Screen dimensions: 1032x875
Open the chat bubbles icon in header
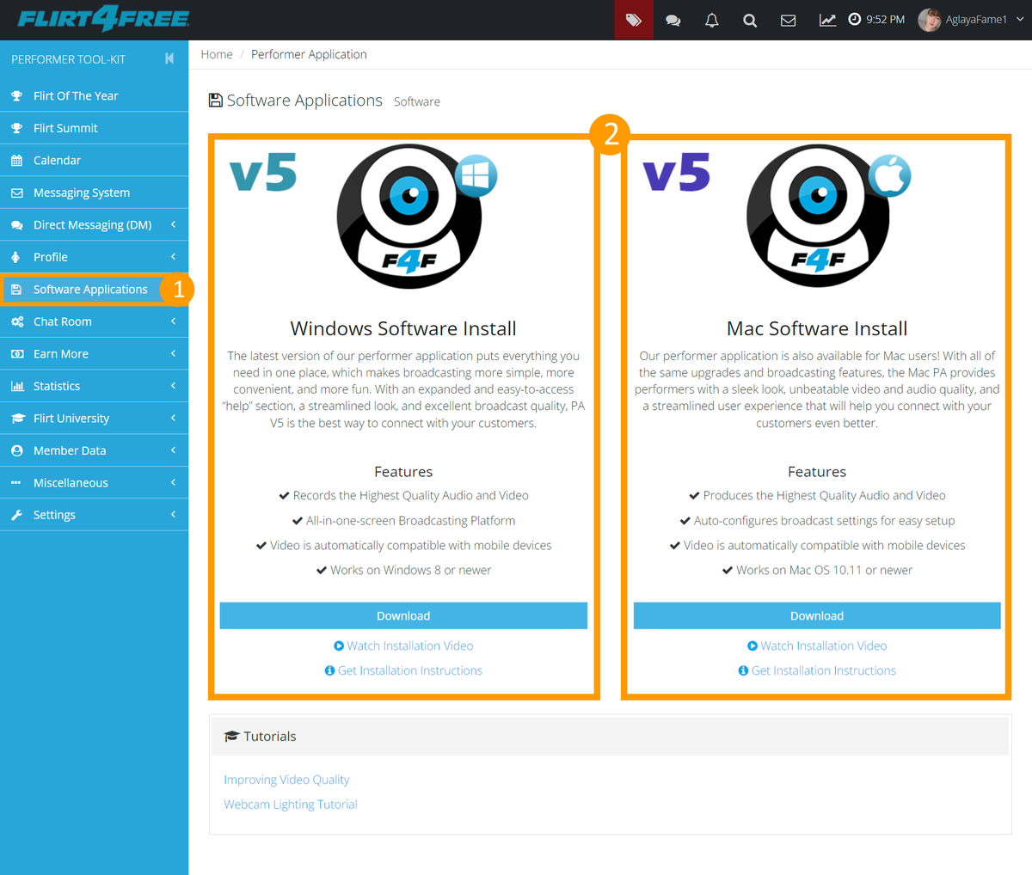673,20
